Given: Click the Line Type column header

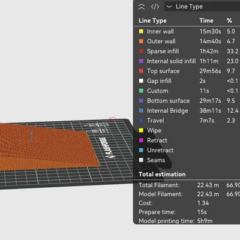Looking at the screenshot, I should click(152, 20).
